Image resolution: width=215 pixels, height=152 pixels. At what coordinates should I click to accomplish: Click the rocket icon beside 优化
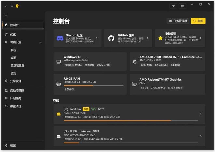click(6, 34)
